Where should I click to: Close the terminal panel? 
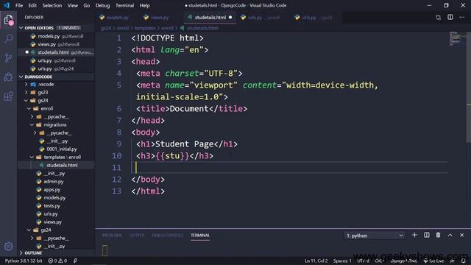(x=461, y=236)
